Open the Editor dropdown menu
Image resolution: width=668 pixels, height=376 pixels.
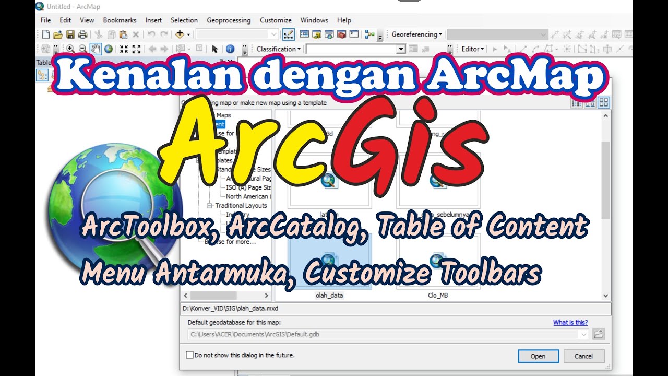[x=472, y=49]
